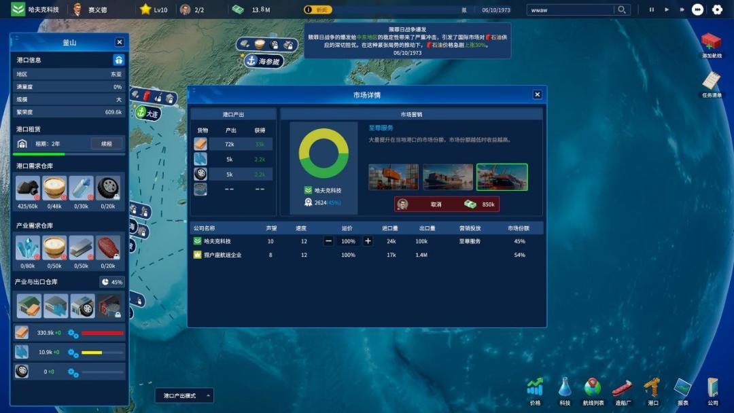Image resolution: width=734 pixels, height=413 pixels.
Task: Click the tire goods row in 港口产出
Action: [x=232, y=174]
